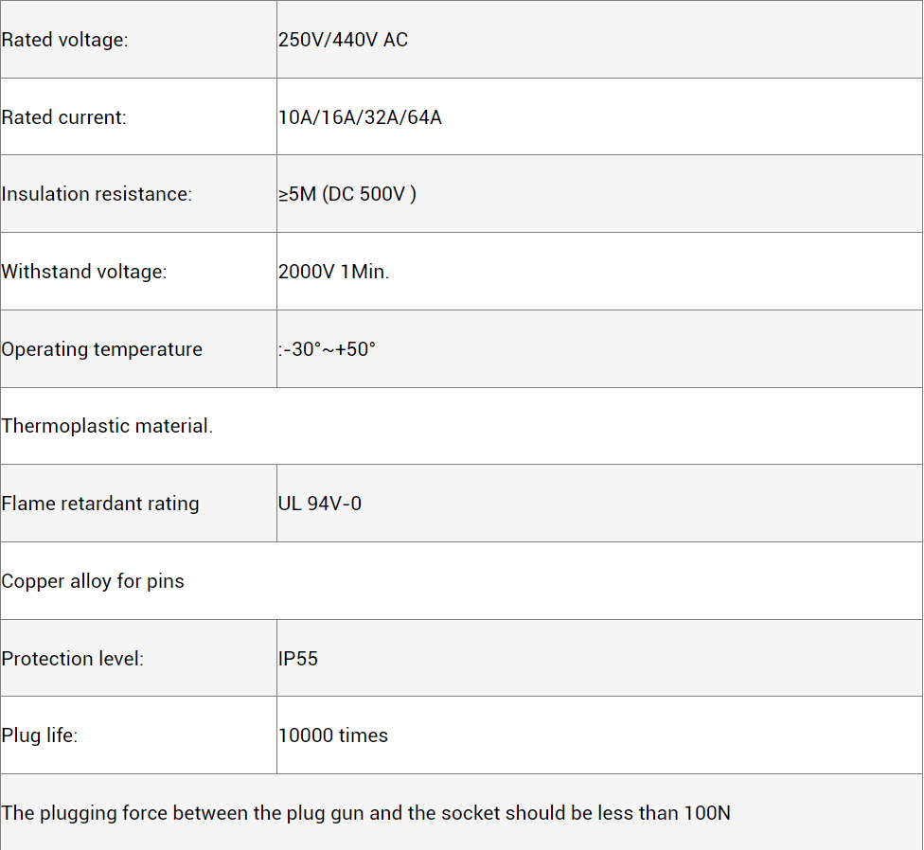
Task: Click the "Flame retardant rating" label
Action: tap(100, 504)
